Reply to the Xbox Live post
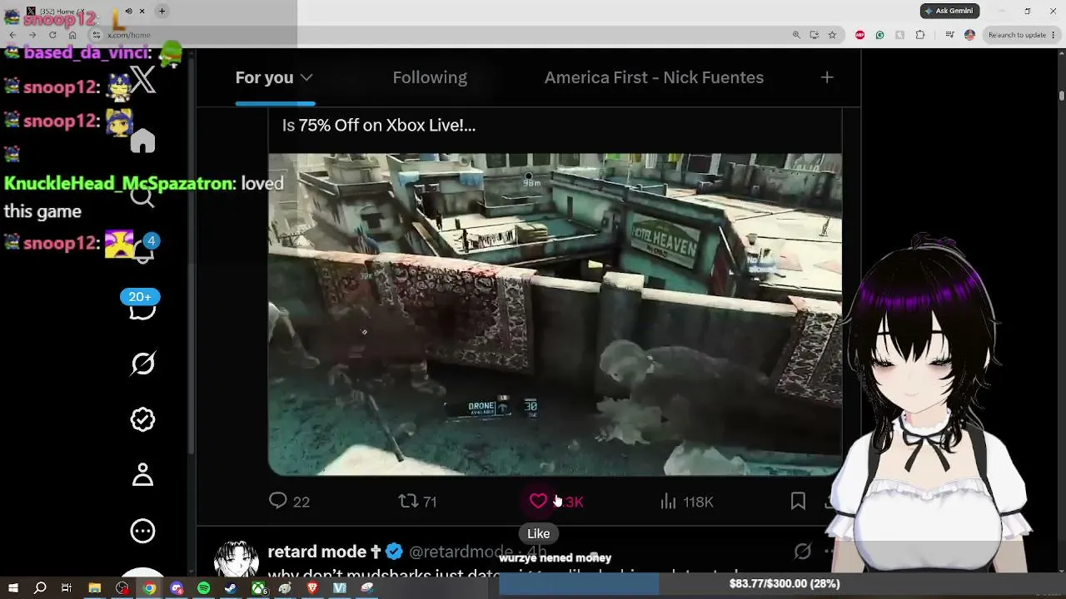 pos(289,501)
